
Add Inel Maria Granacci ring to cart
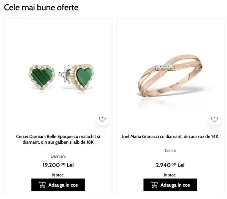click(x=170, y=185)
